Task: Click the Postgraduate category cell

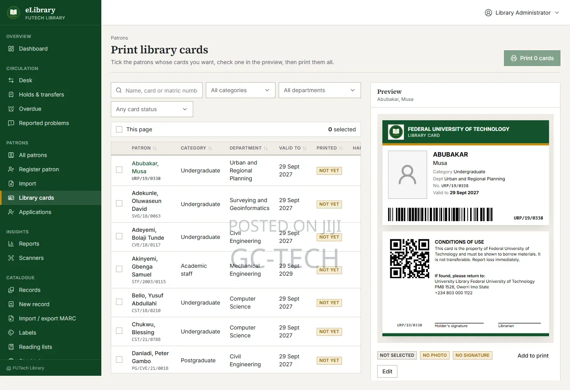Action: click(198, 360)
